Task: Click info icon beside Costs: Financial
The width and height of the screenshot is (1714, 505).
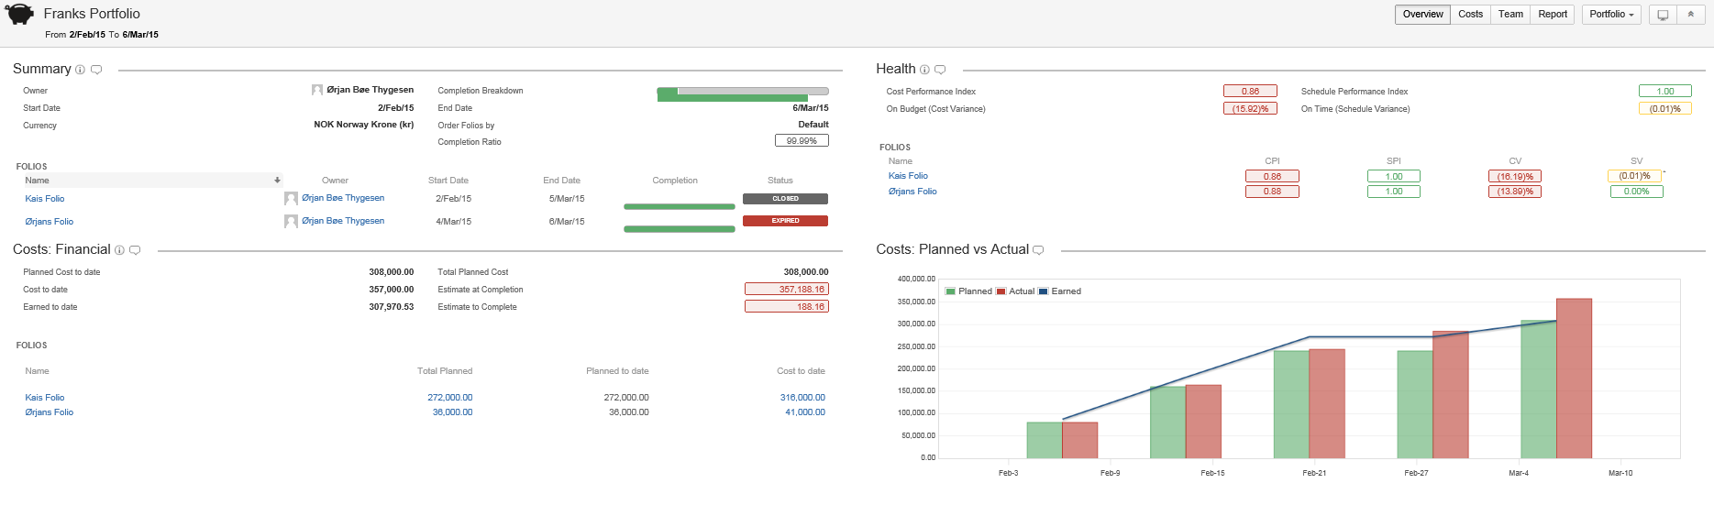Action: [x=119, y=250]
